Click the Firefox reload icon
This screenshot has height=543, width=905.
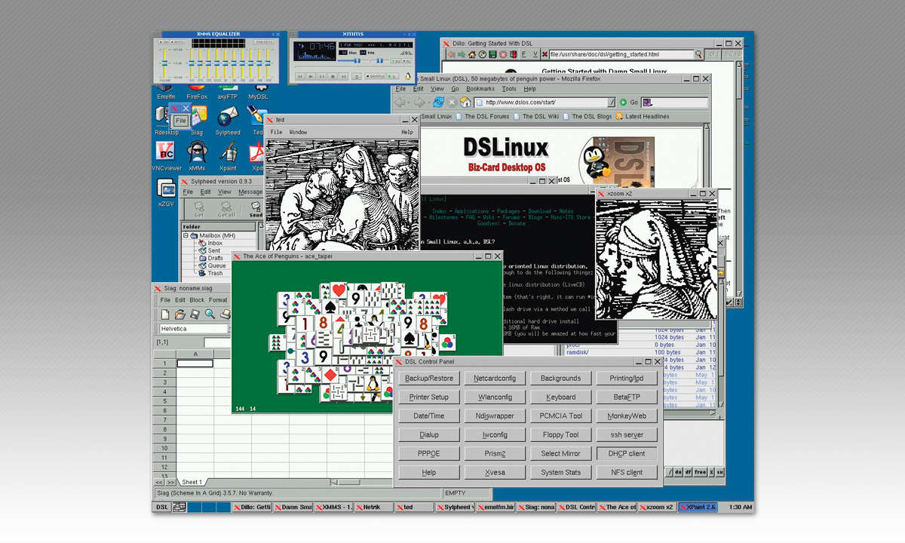[x=438, y=102]
